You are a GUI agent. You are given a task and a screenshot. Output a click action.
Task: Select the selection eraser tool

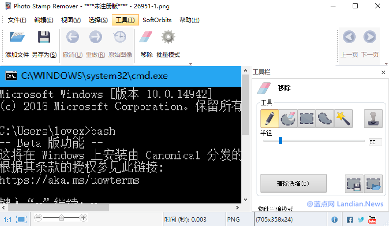(x=288, y=119)
